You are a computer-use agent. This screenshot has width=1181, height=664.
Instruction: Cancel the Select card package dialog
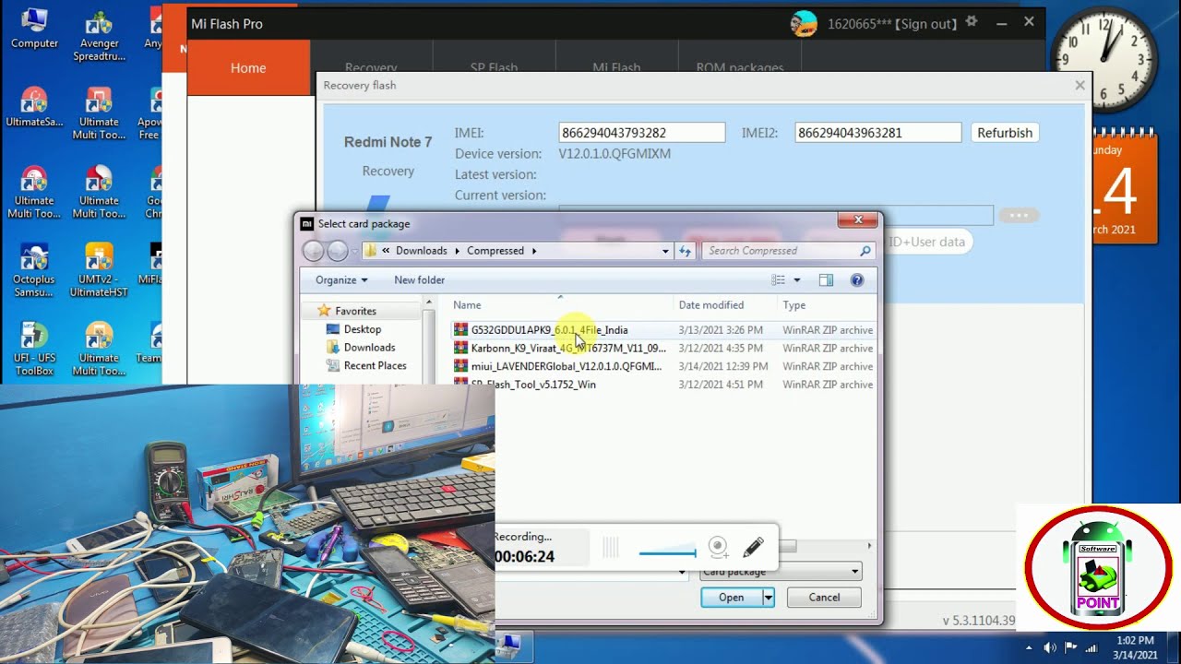tap(824, 598)
